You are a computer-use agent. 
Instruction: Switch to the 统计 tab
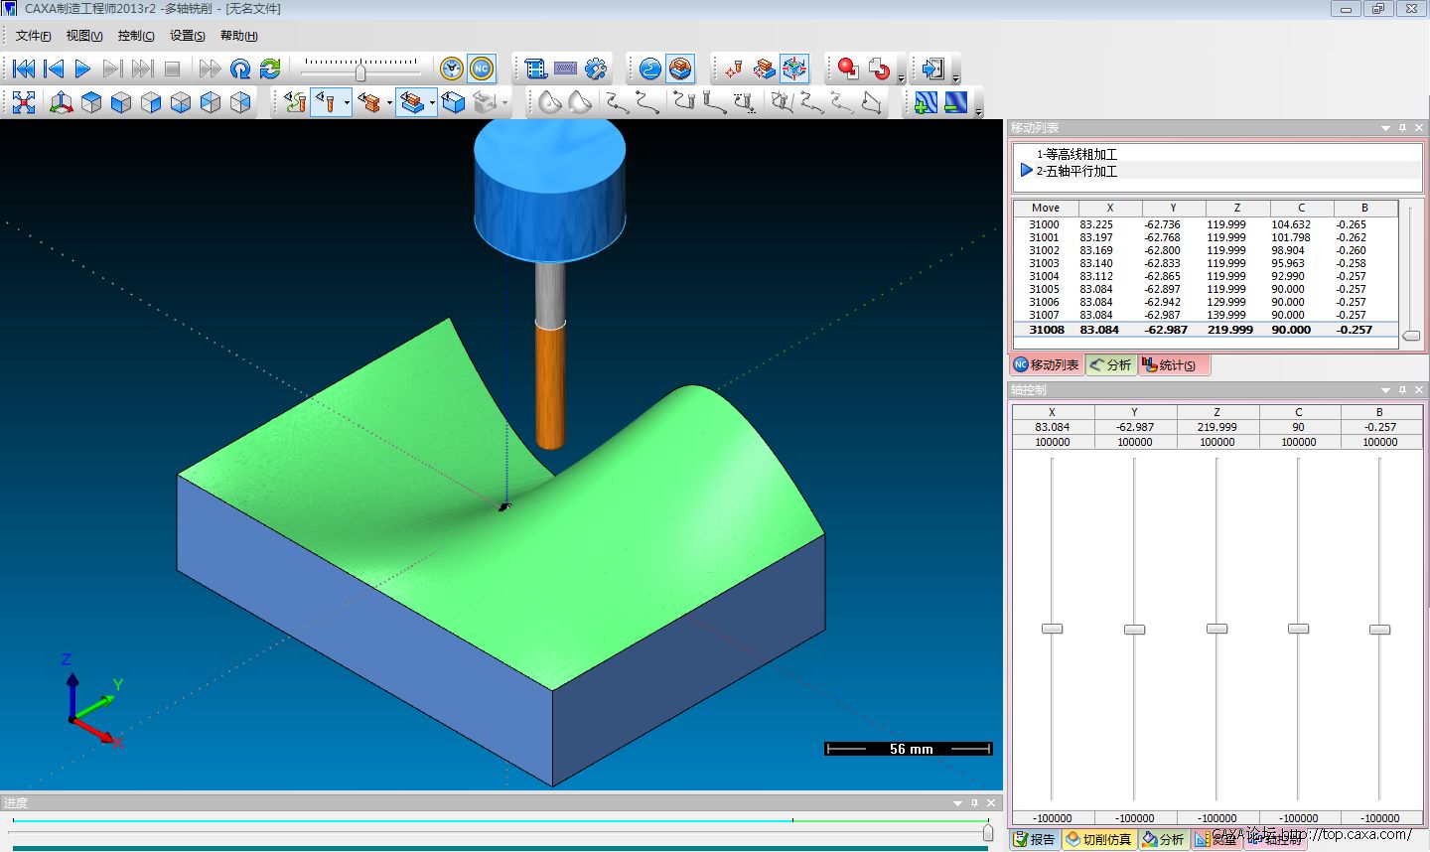[1175, 364]
